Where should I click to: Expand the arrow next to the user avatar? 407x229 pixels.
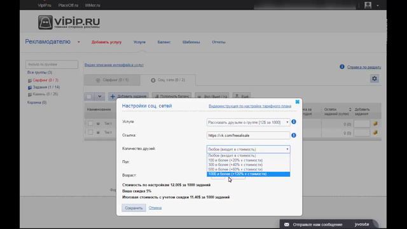(x=378, y=6)
